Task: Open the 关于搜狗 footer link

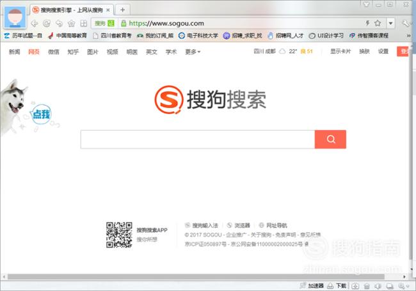Action: coord(261,235)
